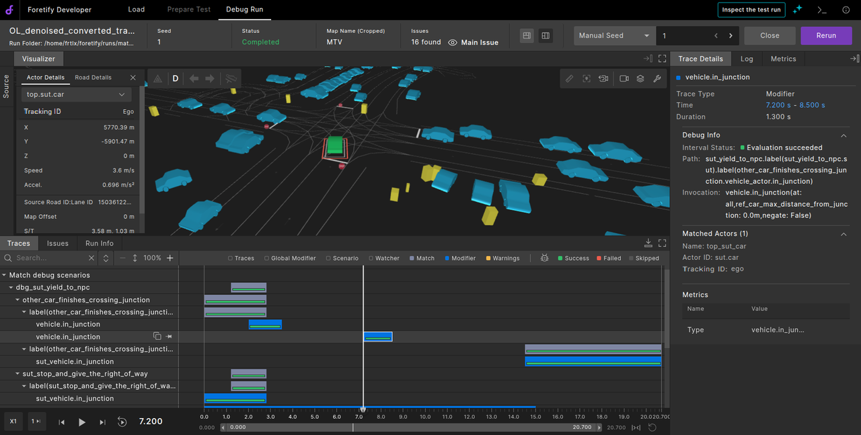Toggle the Watcher filter checkbox
861x435 pixels.
coord(371,258)
